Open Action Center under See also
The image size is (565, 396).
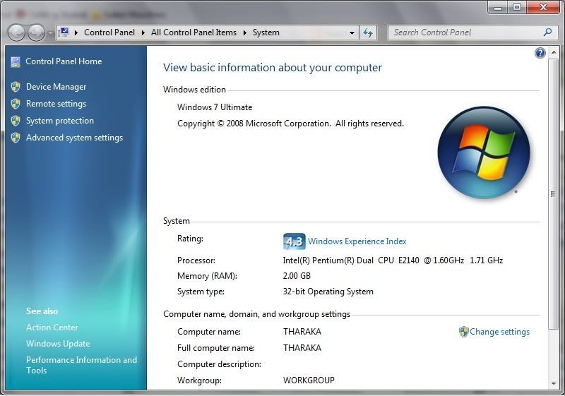tap(52, 328)
